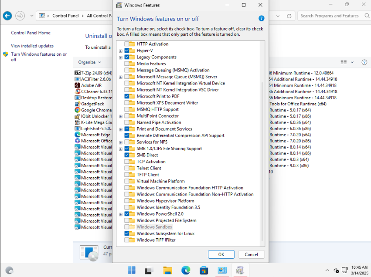Click the features list vertical scrollbar
The image size is (371, 277).
pos(262,161)
